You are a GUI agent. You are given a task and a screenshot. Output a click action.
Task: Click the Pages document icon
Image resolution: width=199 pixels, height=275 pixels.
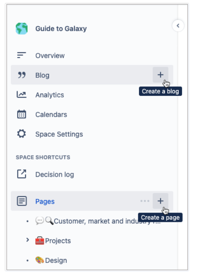pyautogui.click(x=22, y=201)
